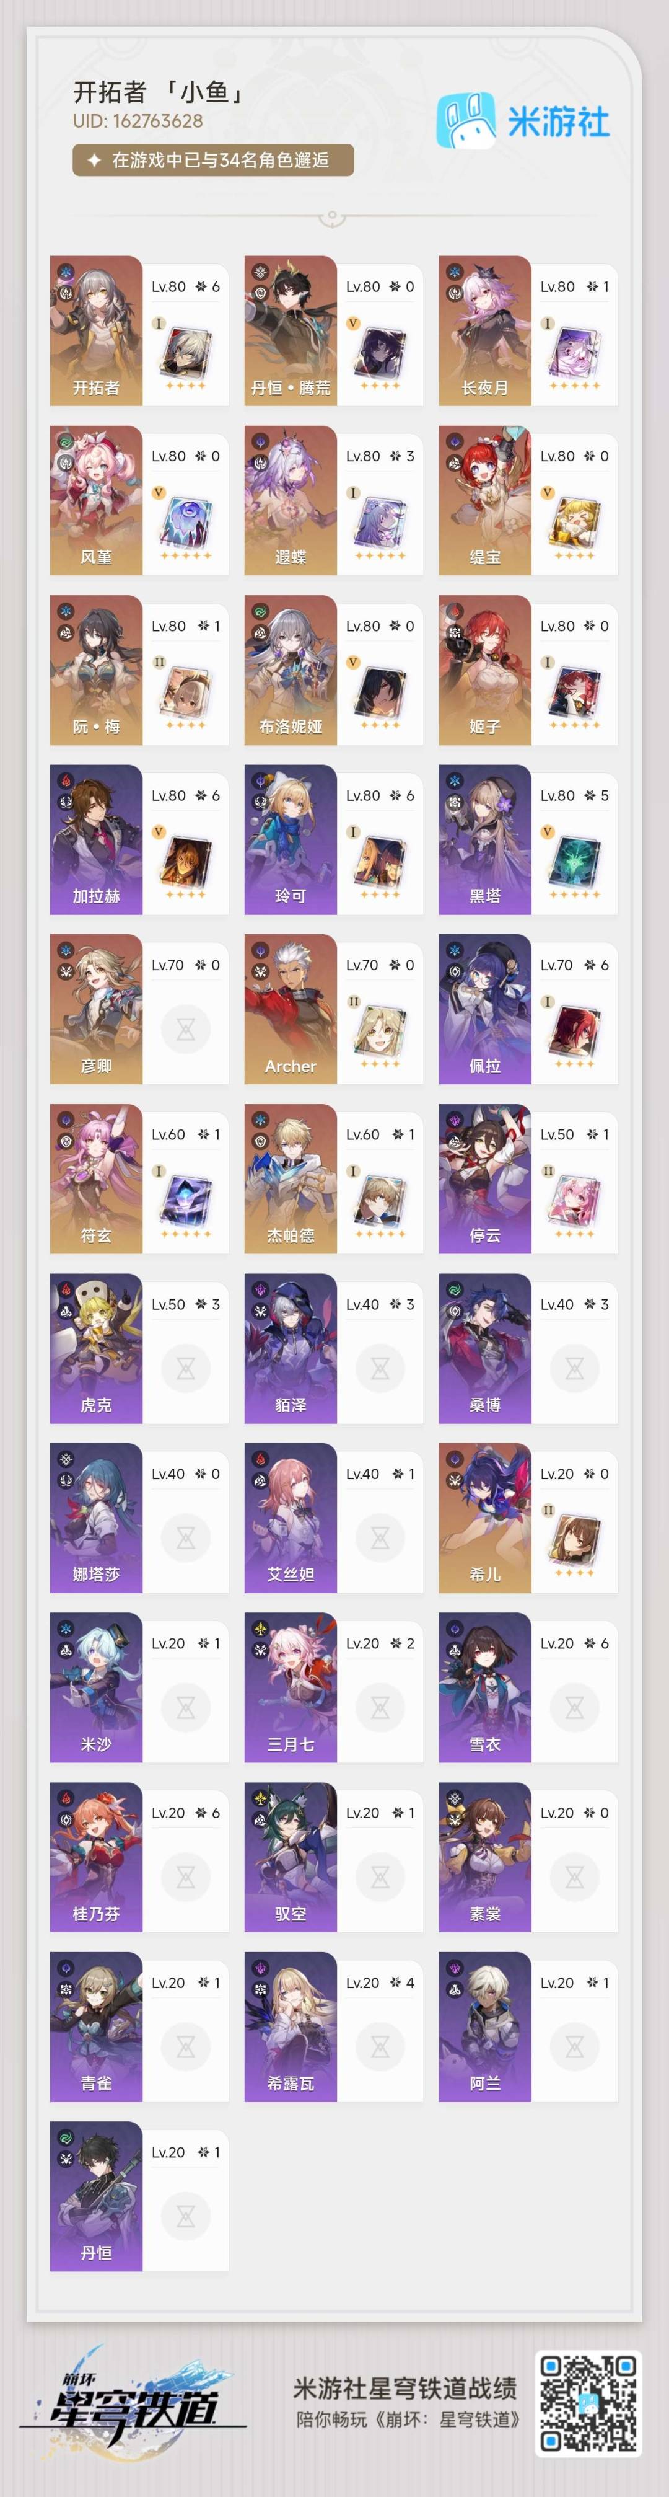Viewport: 669px width, 2497px height.
Task: Select the Archer character card
Action: click(x=333, y=1009)
